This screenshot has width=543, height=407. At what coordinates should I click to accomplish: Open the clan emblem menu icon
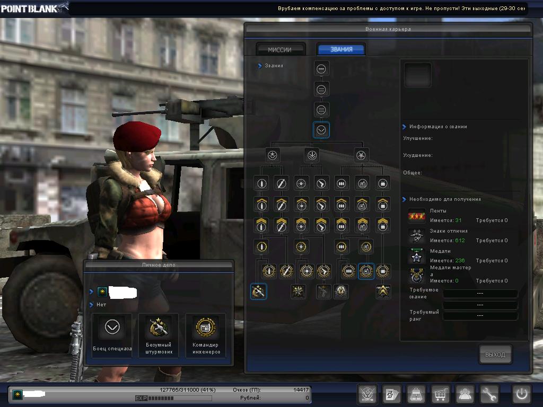point(367,394)
